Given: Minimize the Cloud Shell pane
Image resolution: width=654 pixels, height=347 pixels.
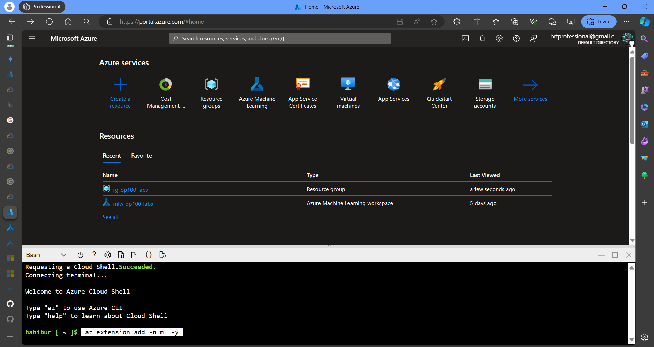Looking at the screenshot, I should click(x=602, y=255).
